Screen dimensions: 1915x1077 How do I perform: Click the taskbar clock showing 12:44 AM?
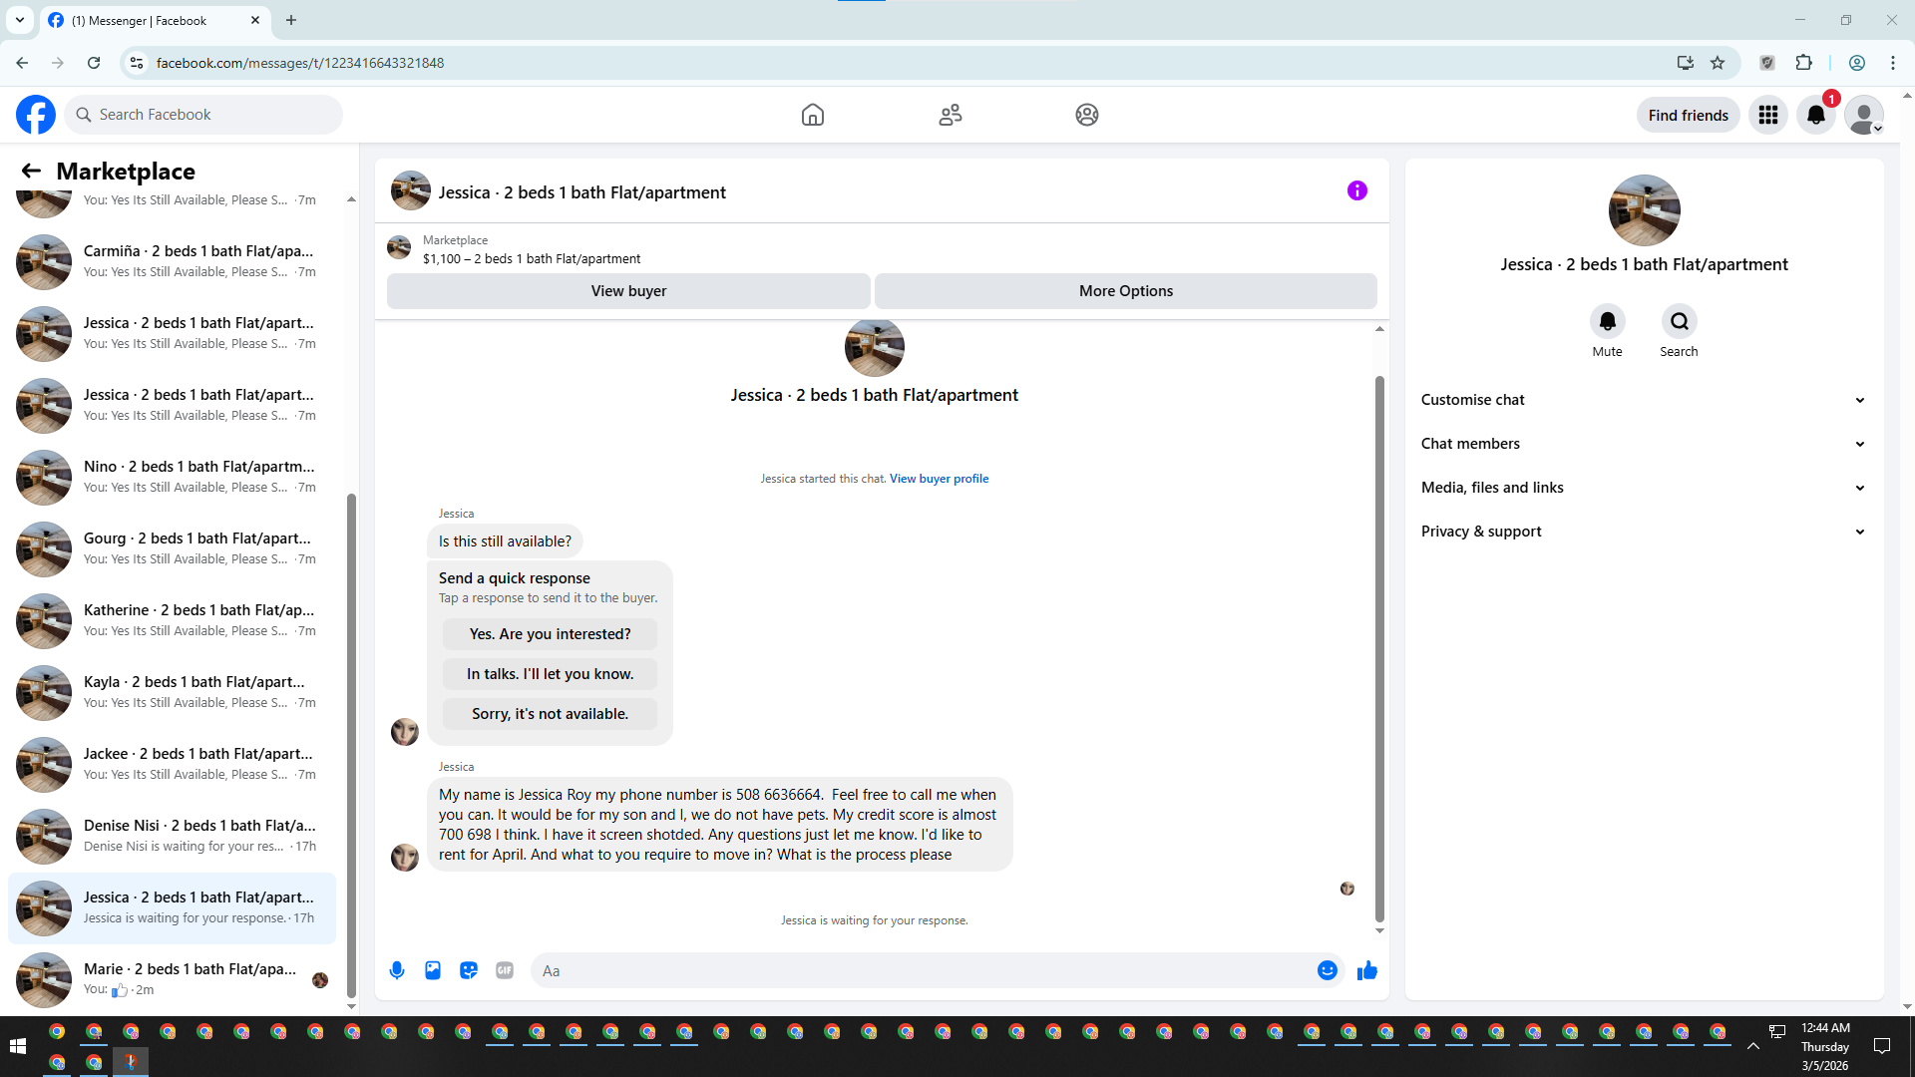tap(1825, 1046)
